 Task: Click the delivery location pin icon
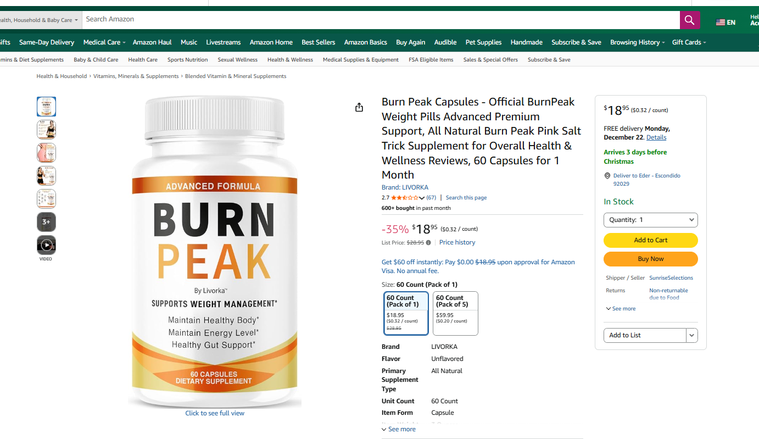pos(607,176)
